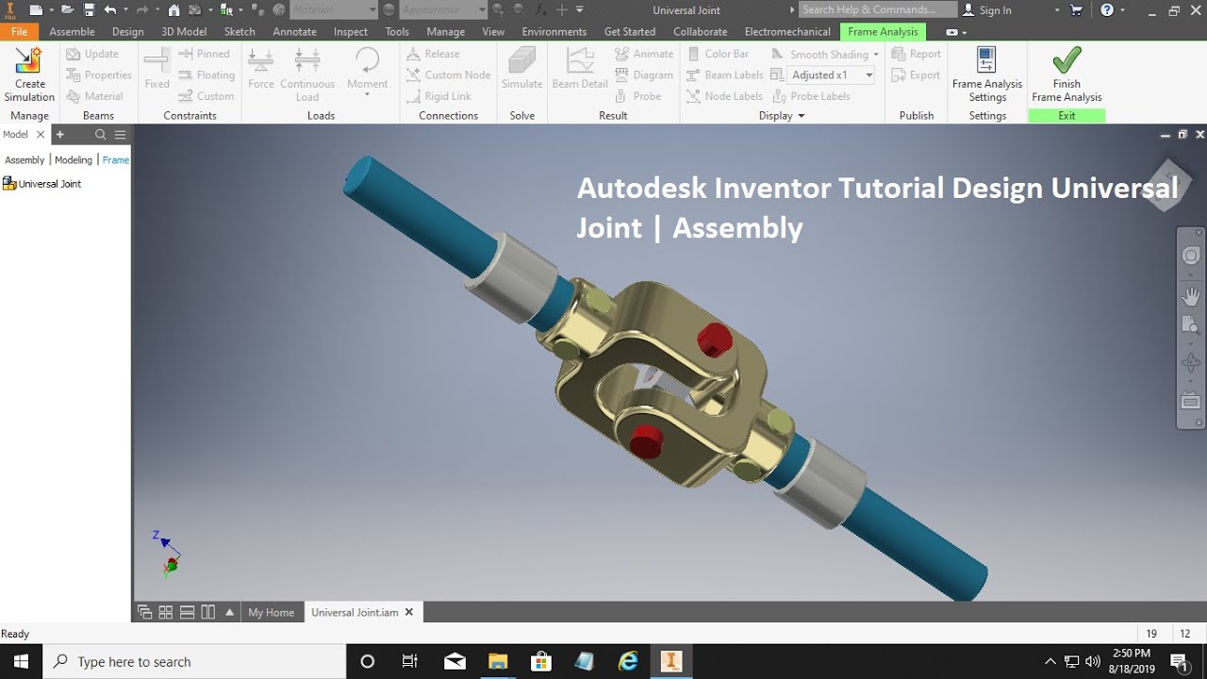Switch to the 3D Model ribbon tab
1207x679 pixels.
pos(184,31)
